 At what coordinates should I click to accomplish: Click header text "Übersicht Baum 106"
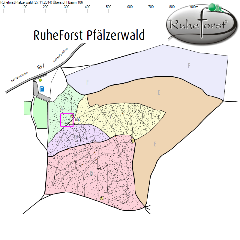click(x=68, y=2)
